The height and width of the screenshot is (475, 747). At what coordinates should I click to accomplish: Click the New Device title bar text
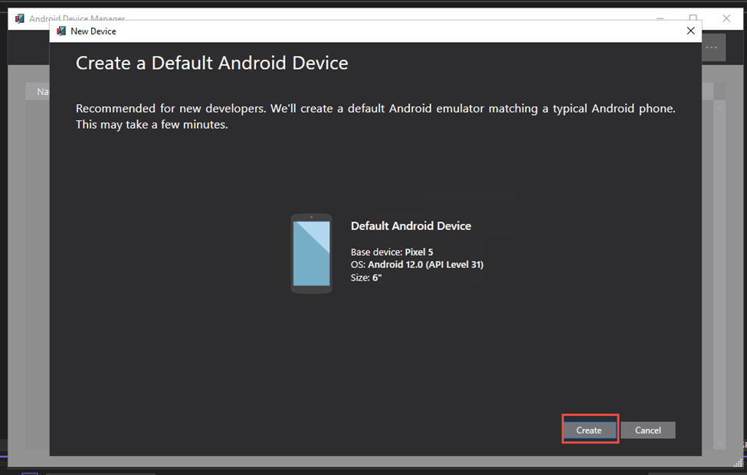click(94, 31)
